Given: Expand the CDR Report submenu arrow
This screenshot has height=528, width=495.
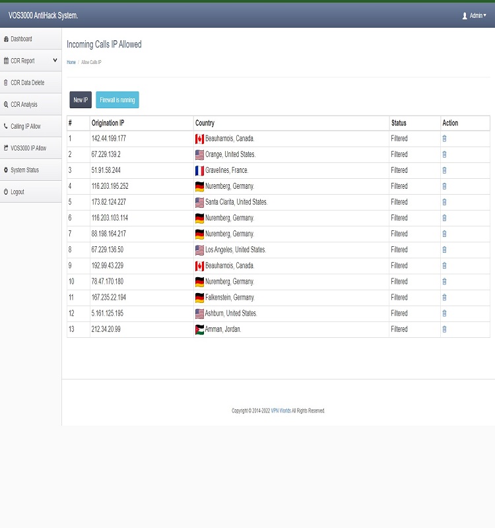Looking at the screenshot, I should tap(55, 61).
